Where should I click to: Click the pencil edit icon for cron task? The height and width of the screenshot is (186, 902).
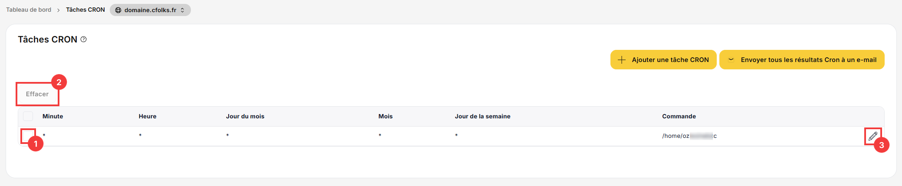(x=872, y=136)
